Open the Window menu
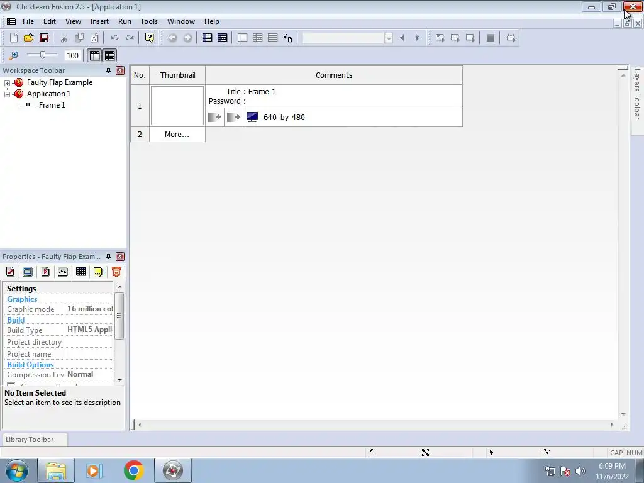The height and width of the screenshot is (483, 644). tap(181, 21)
